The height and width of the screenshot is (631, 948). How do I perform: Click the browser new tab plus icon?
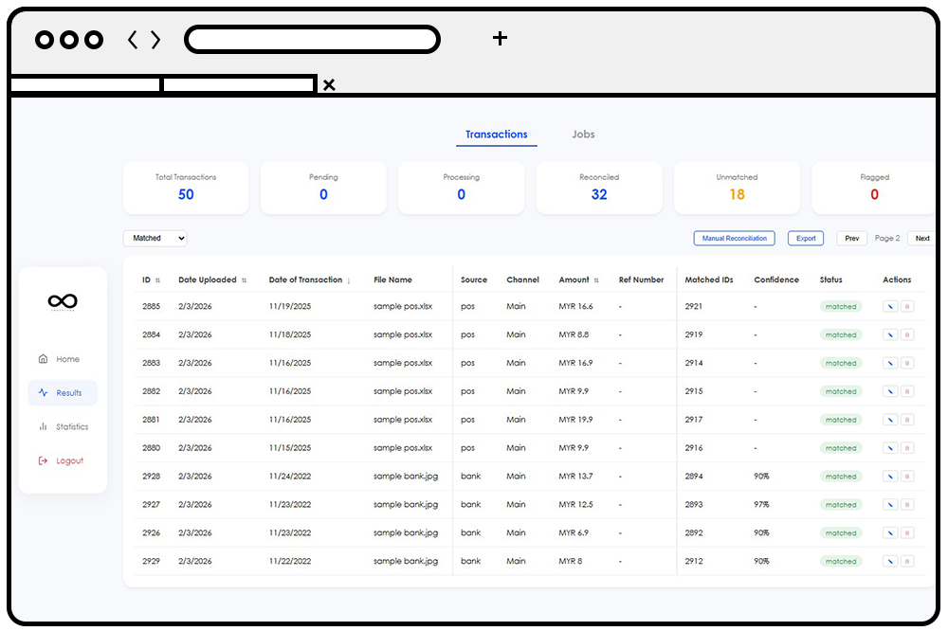(501, 39)
